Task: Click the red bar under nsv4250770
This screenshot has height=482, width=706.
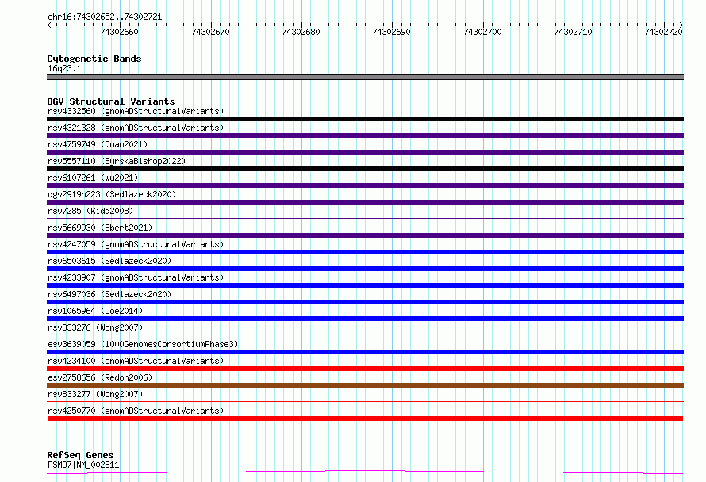Action: [x=365, y=419]
